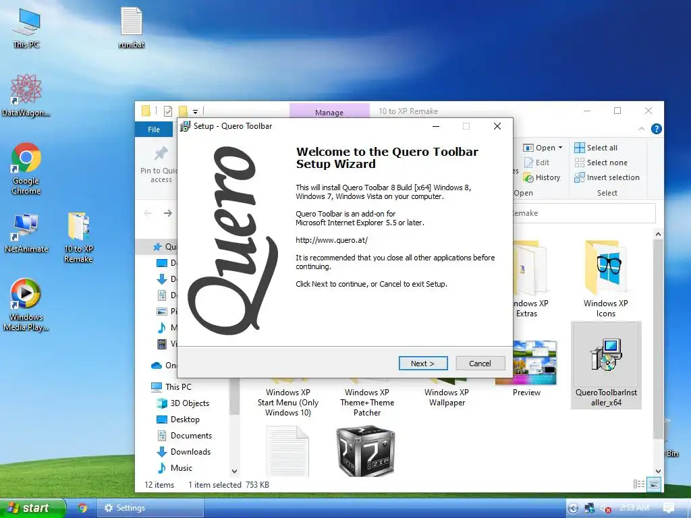Click Explorer back navigation arrow
691x518 pixels.
148,213
